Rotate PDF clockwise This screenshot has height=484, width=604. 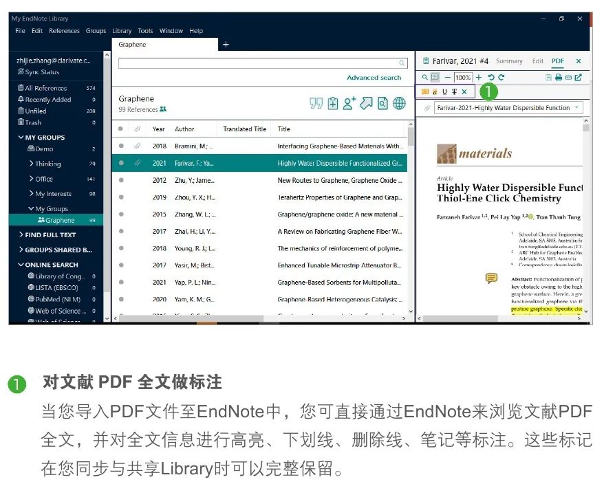[501, 78]
